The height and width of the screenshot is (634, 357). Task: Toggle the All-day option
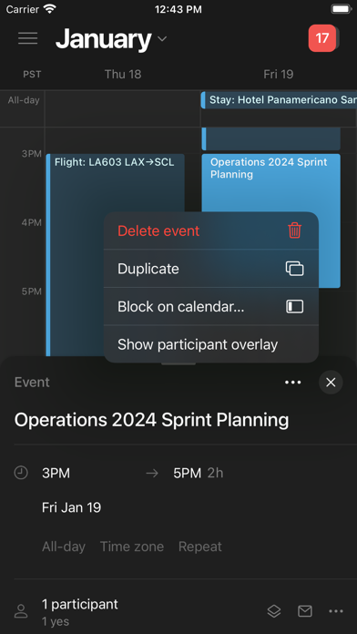click(64, 547)
